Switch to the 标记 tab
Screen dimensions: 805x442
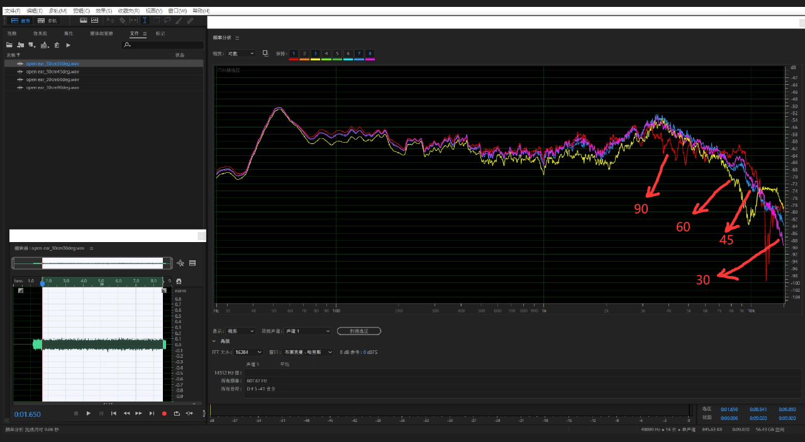160,33
